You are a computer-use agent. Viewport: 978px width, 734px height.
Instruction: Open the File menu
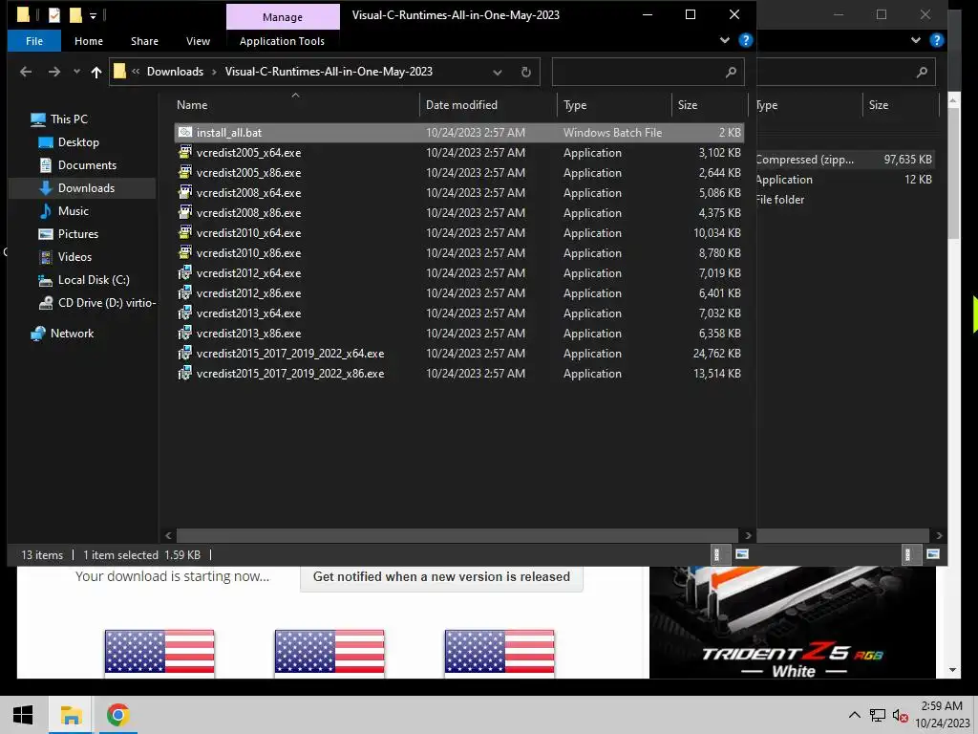34,41
